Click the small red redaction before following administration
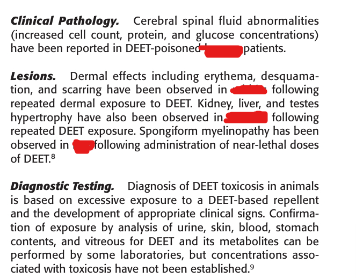The image size is (356, 278). click(x=83, y=147)
